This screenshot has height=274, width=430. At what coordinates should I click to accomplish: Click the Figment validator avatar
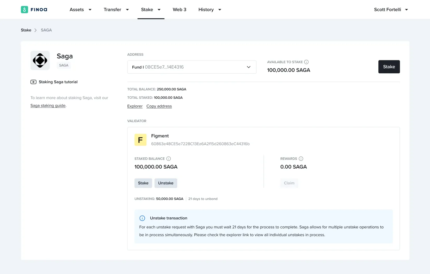(140, 140)
